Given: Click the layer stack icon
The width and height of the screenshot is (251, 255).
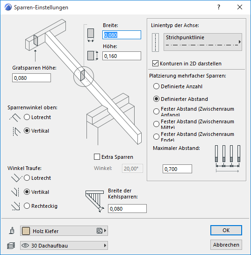Looking at the screenshot, I should click(11, 245).
